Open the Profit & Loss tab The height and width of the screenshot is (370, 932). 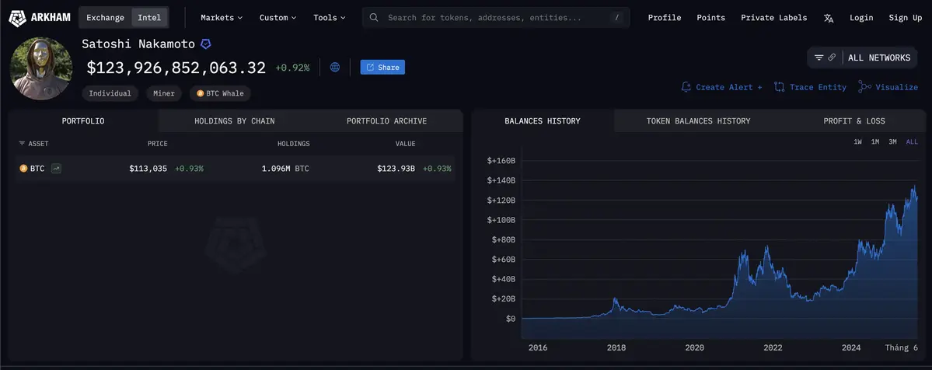[853, 120]
